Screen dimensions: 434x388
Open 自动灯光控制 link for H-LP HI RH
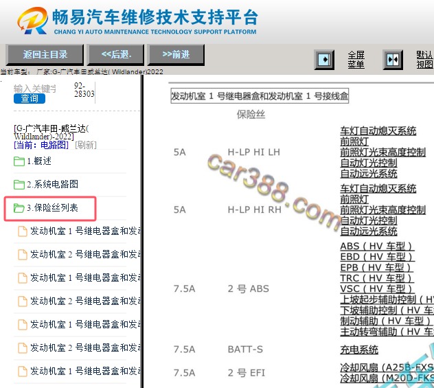click(369, 220)
